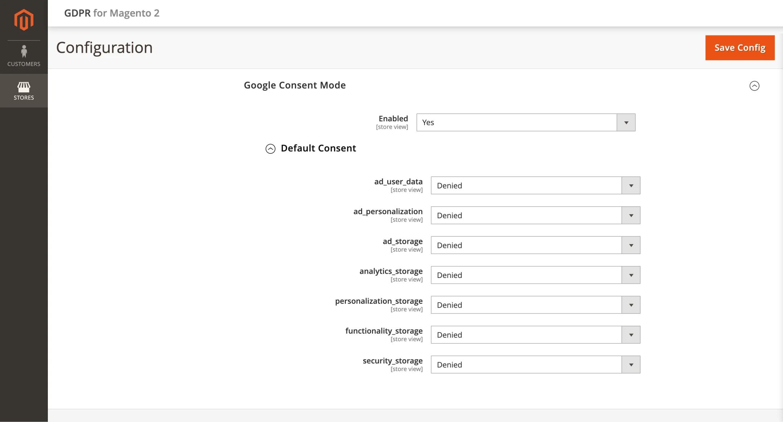Click the Save Config button
This screenshot has height=422, width=783.
tap(739, 48)
